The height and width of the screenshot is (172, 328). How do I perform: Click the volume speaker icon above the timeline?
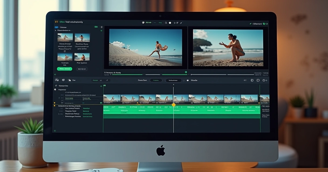coord(245,80)
